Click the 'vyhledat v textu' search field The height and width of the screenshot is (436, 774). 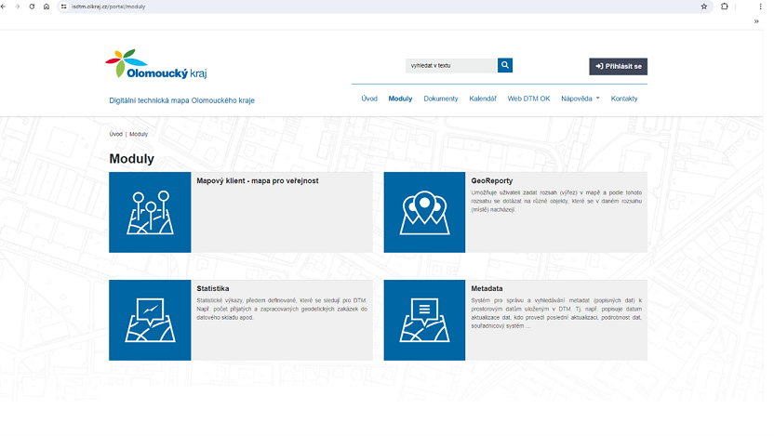pos(450,66)
